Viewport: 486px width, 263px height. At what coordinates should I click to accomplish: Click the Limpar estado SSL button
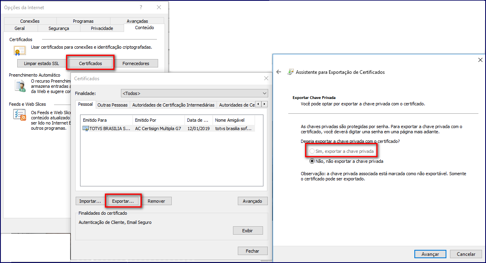[42, 63]
